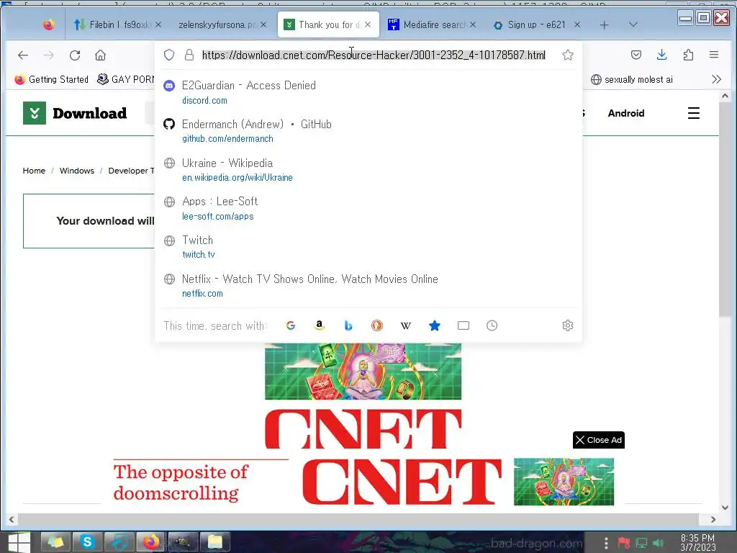
Task: Open Firefox from the taskbar
Action: pyautogui.click(x=151, y=542)
